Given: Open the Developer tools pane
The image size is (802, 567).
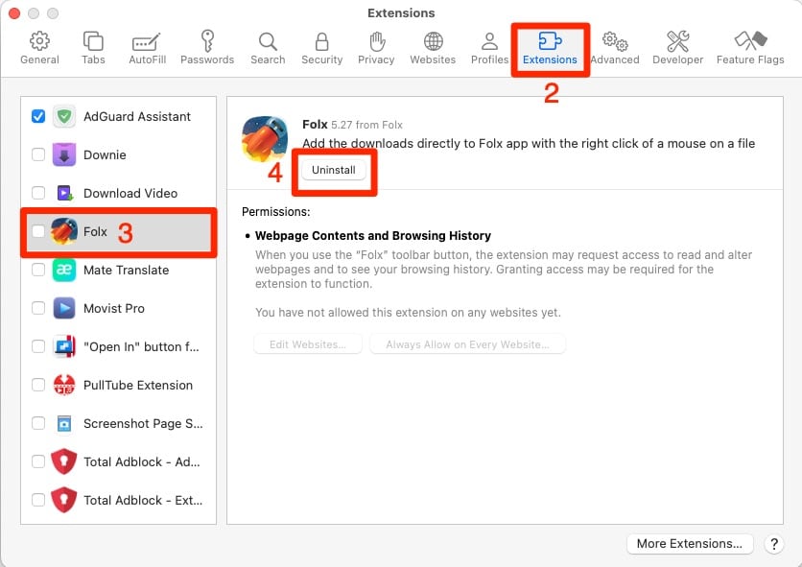Looking at the screenshot, I should 677,48.
